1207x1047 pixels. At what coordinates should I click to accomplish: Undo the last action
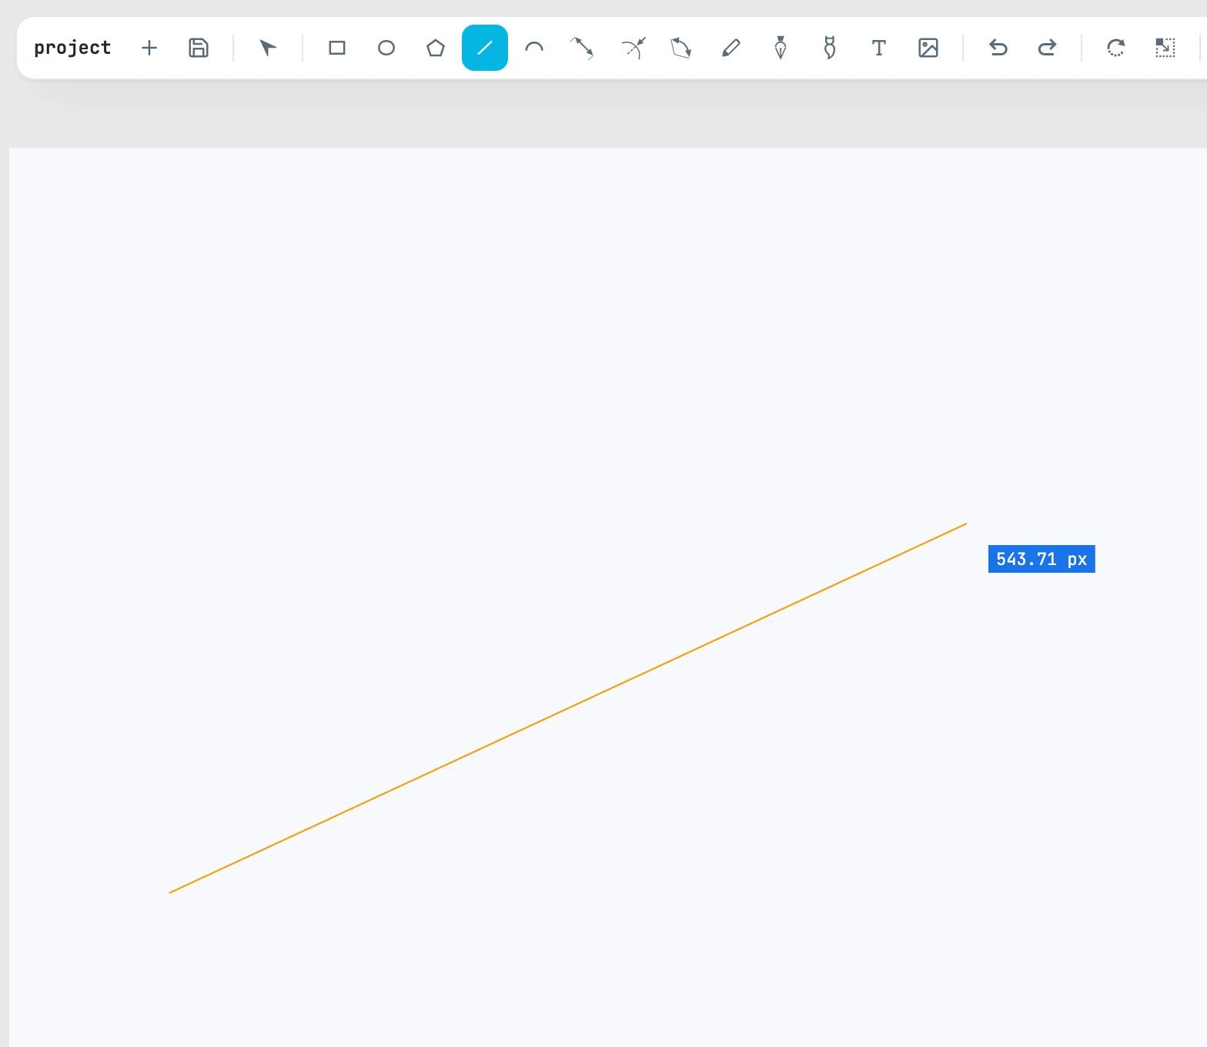[x=998, y=48]
